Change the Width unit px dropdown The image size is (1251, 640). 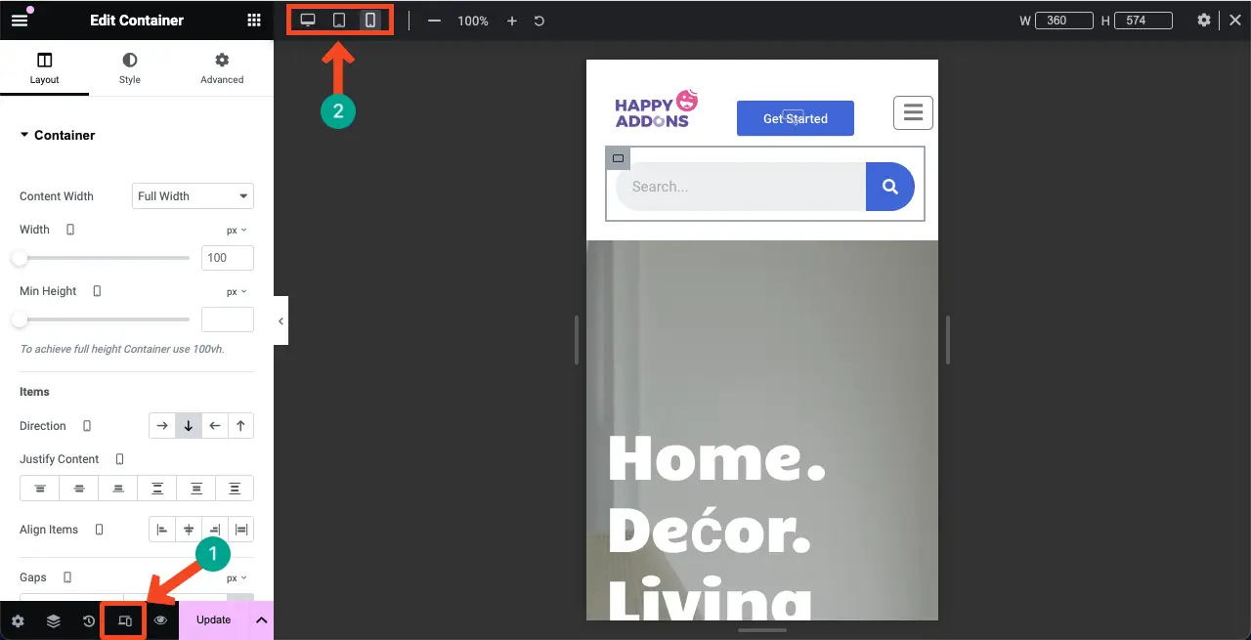click(237, 231)
